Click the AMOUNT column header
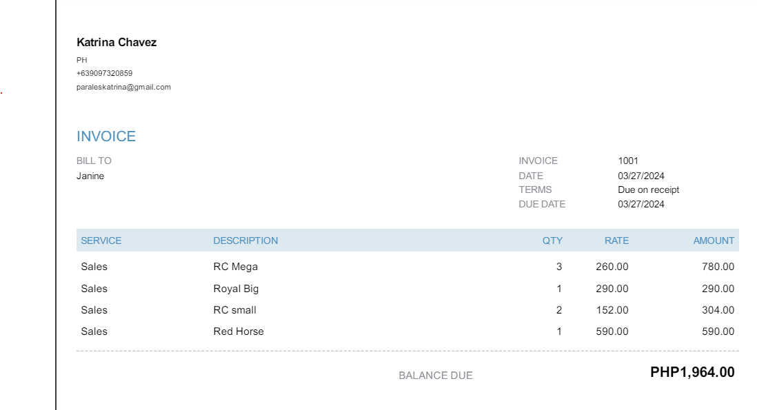The image size is (757, 410). (714, 240)
